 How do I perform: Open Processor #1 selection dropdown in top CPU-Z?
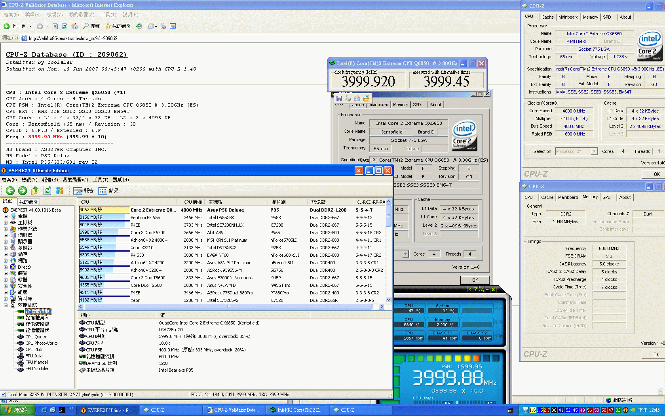click(x=594, y=151)
